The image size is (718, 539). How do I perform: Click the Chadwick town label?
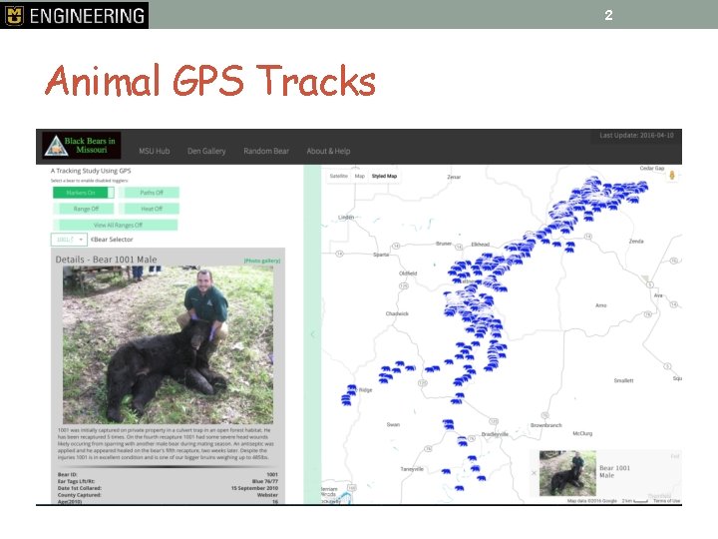coord(397,314)
